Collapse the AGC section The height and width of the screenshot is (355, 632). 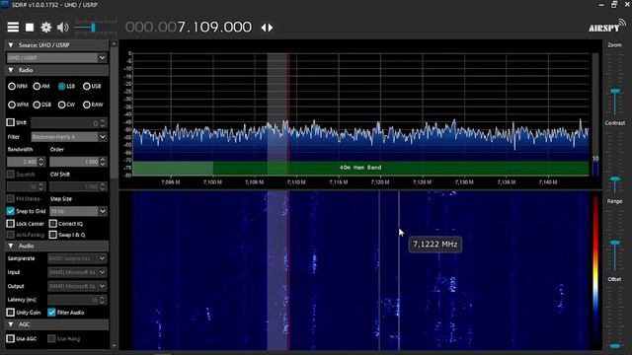coord(11,324)
